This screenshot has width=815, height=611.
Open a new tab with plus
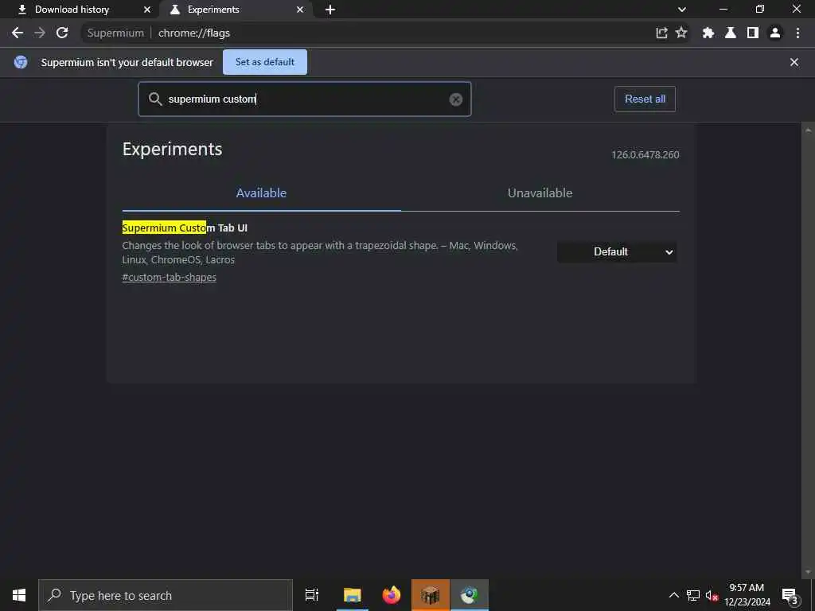[x=330, y=10]
